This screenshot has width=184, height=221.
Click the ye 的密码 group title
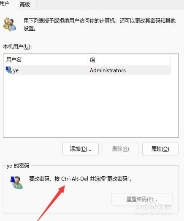point(18,166)
